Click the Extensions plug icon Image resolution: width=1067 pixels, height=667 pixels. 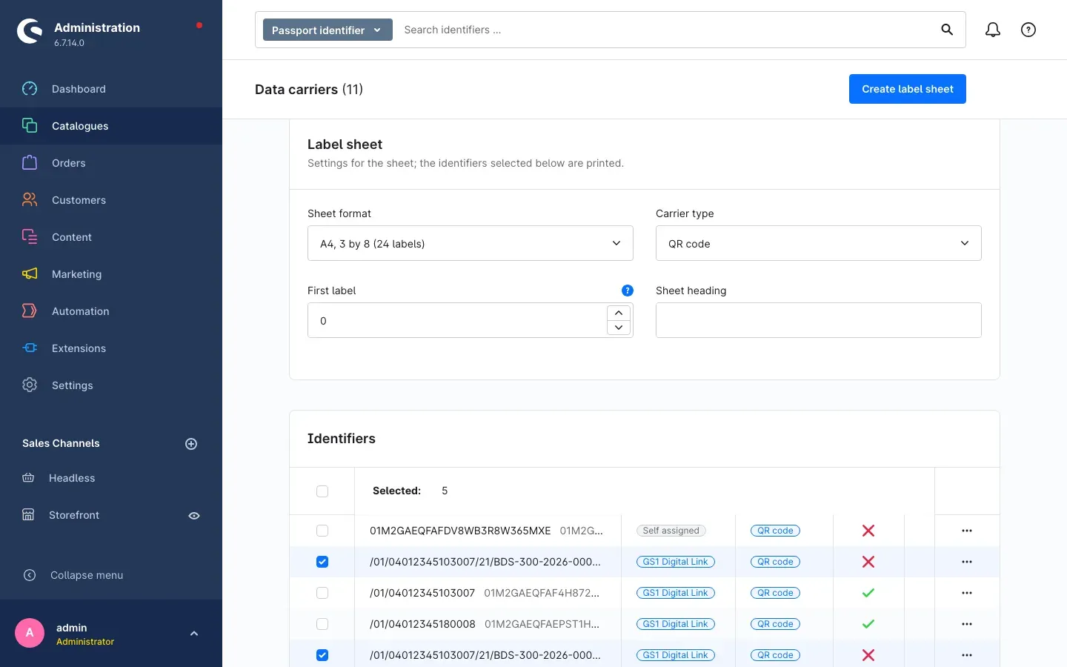pyautogui.click(x=30, y=348)
